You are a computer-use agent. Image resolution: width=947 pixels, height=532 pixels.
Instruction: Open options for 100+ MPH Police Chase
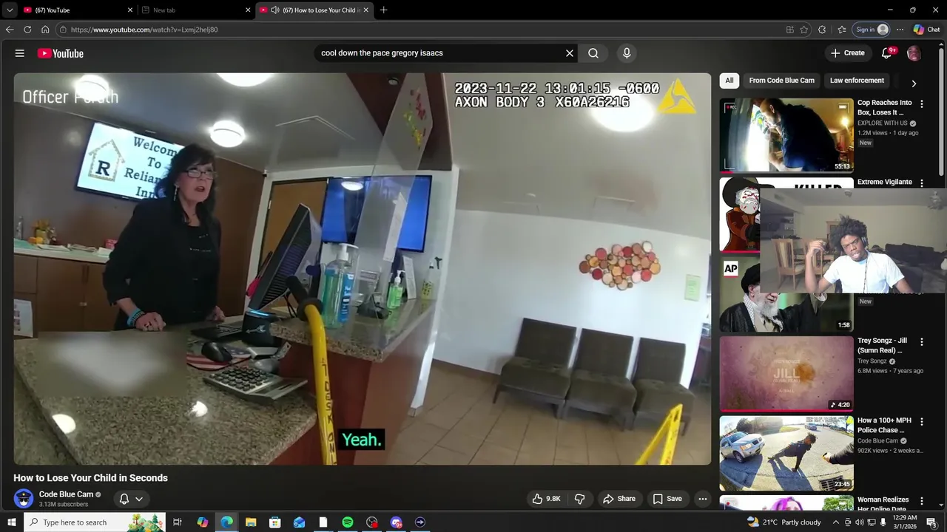pyautogui.click(x=921, y=421)
